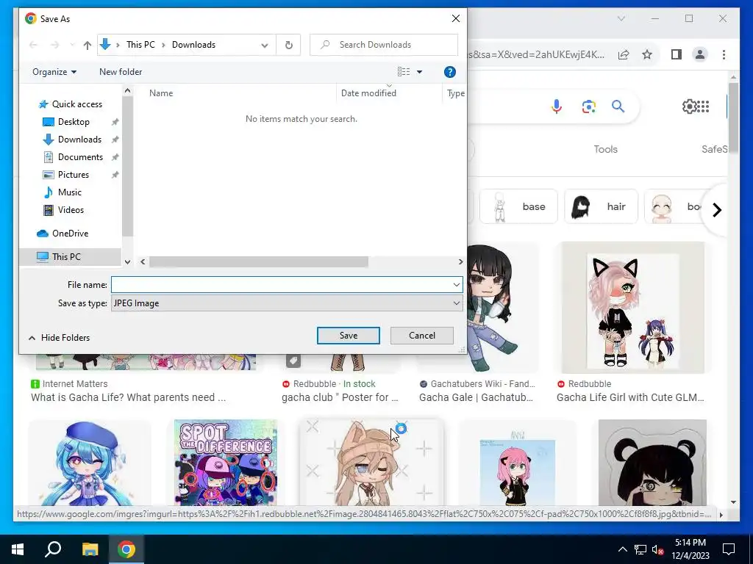The height and width of the screenshot is (564, 753).
Task: Open File Explorer from taskbar
Action: (x=90, y=549)
